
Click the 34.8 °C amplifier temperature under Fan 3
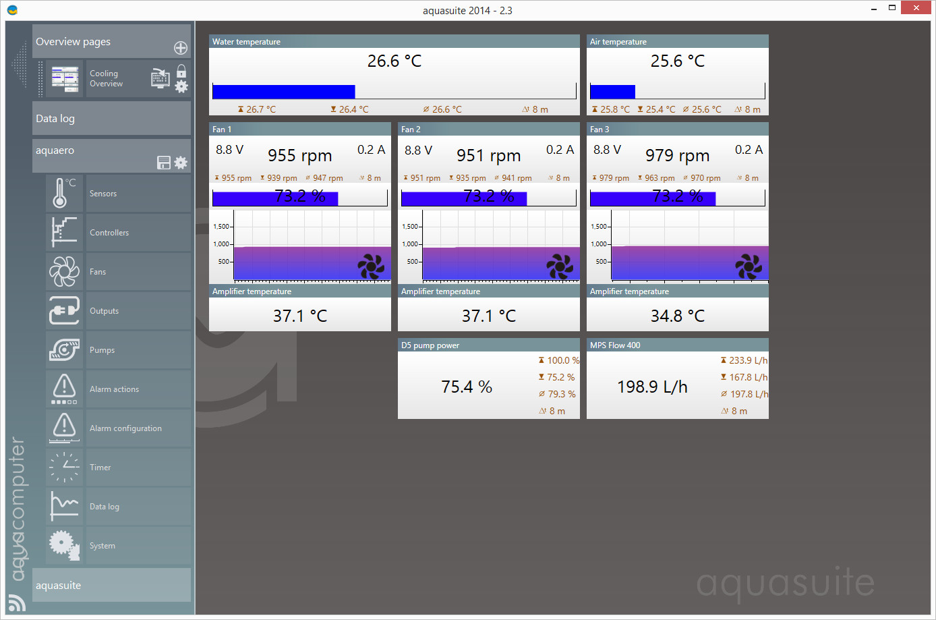[x=678, y=316]
